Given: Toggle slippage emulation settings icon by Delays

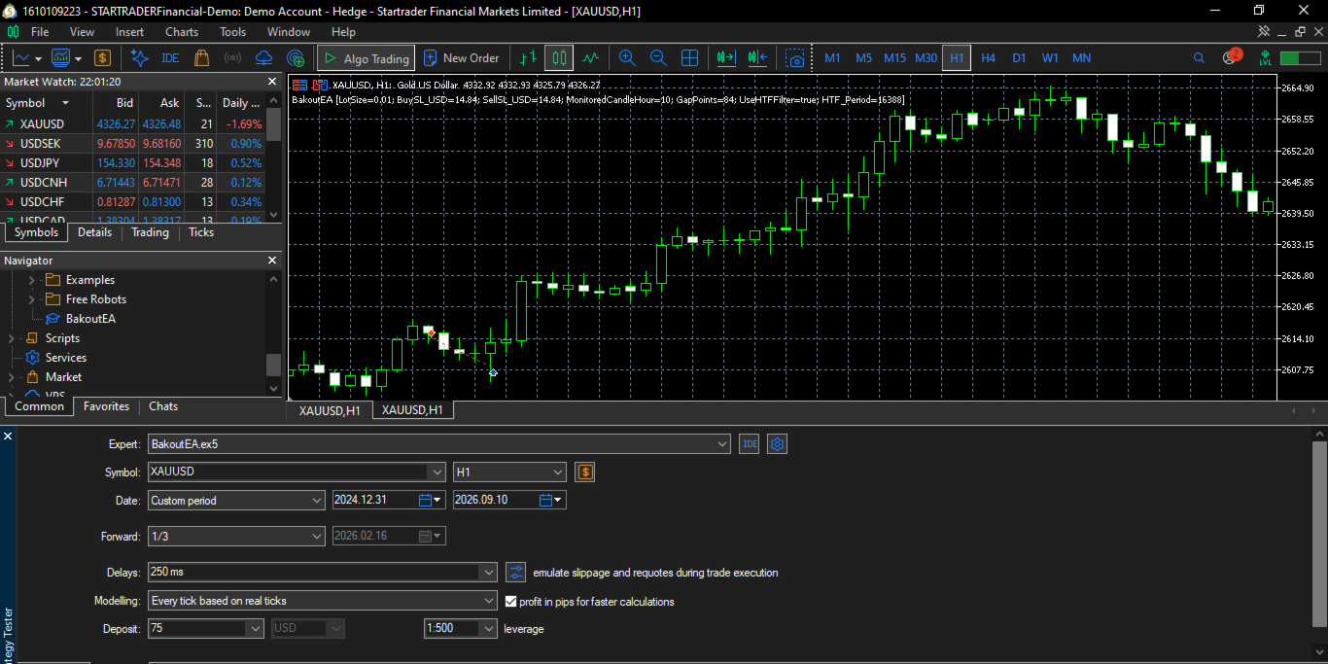Looking at the screenshot, I should 516,573.
